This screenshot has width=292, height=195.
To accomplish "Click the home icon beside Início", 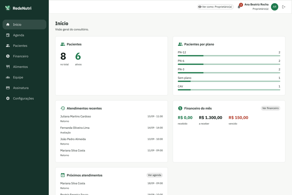I will click(x=8, y=24).
